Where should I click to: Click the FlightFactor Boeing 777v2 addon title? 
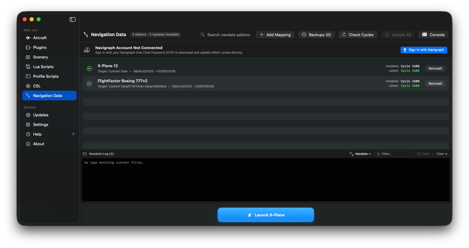(x=122, y=81)
